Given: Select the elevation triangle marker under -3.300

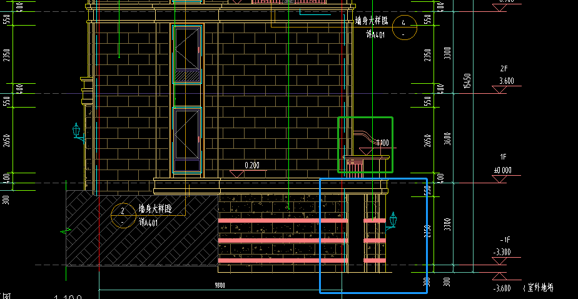Looking at the screenshot, I should [x=499, y=261].
